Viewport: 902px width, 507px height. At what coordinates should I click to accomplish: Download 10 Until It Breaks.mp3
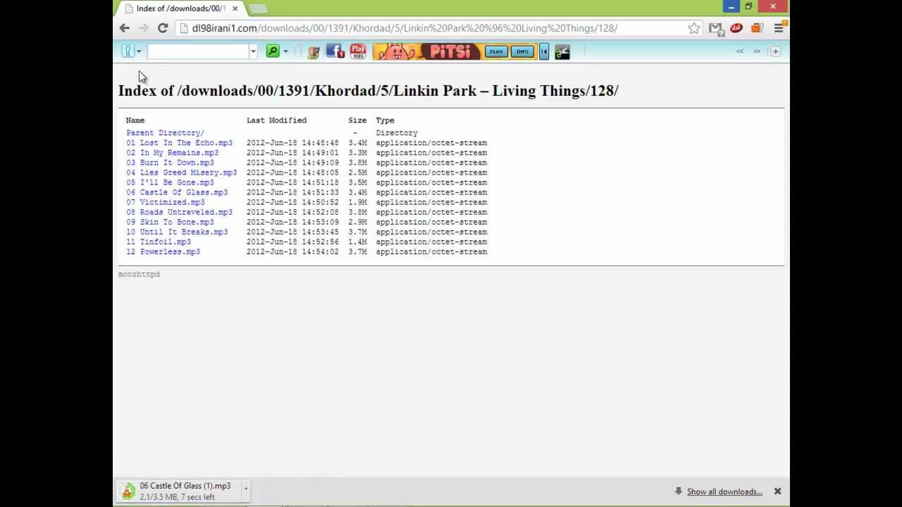pos(177,232)
